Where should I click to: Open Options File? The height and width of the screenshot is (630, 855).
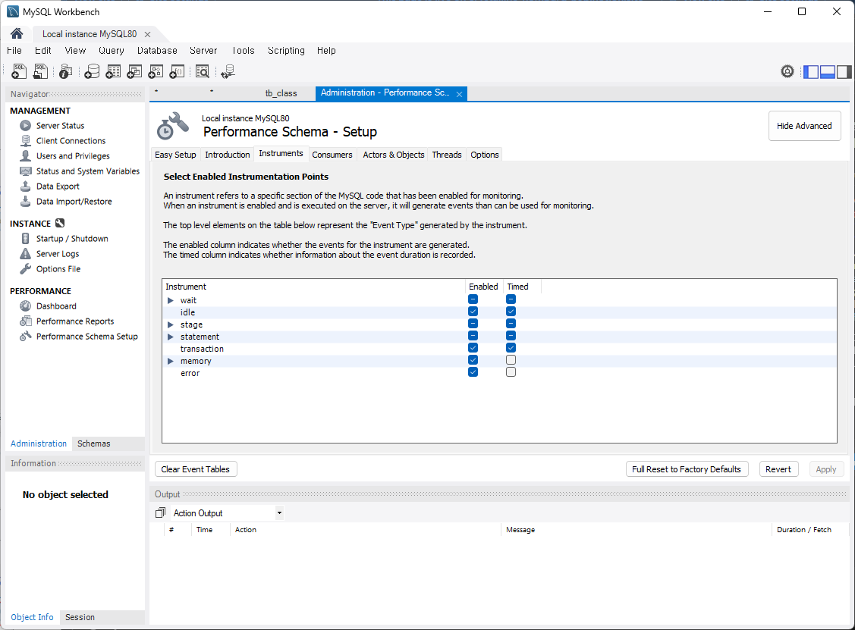coord(58,269)
